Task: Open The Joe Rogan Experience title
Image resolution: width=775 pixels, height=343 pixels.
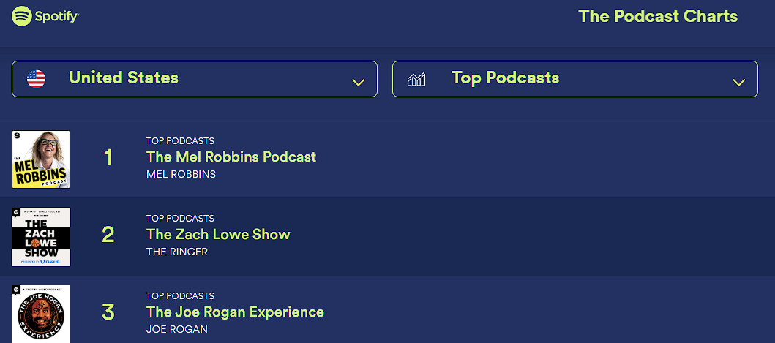Action: coord(235,312)
